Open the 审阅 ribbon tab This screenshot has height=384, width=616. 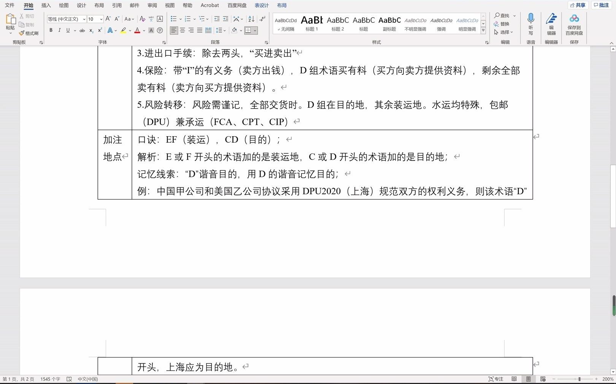click(152, 5)
